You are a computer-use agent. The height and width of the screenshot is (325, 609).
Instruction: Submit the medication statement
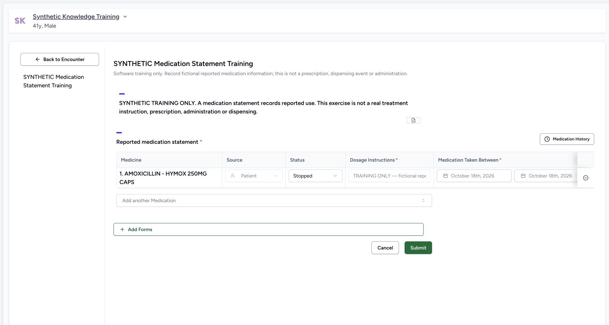(418, 248)
